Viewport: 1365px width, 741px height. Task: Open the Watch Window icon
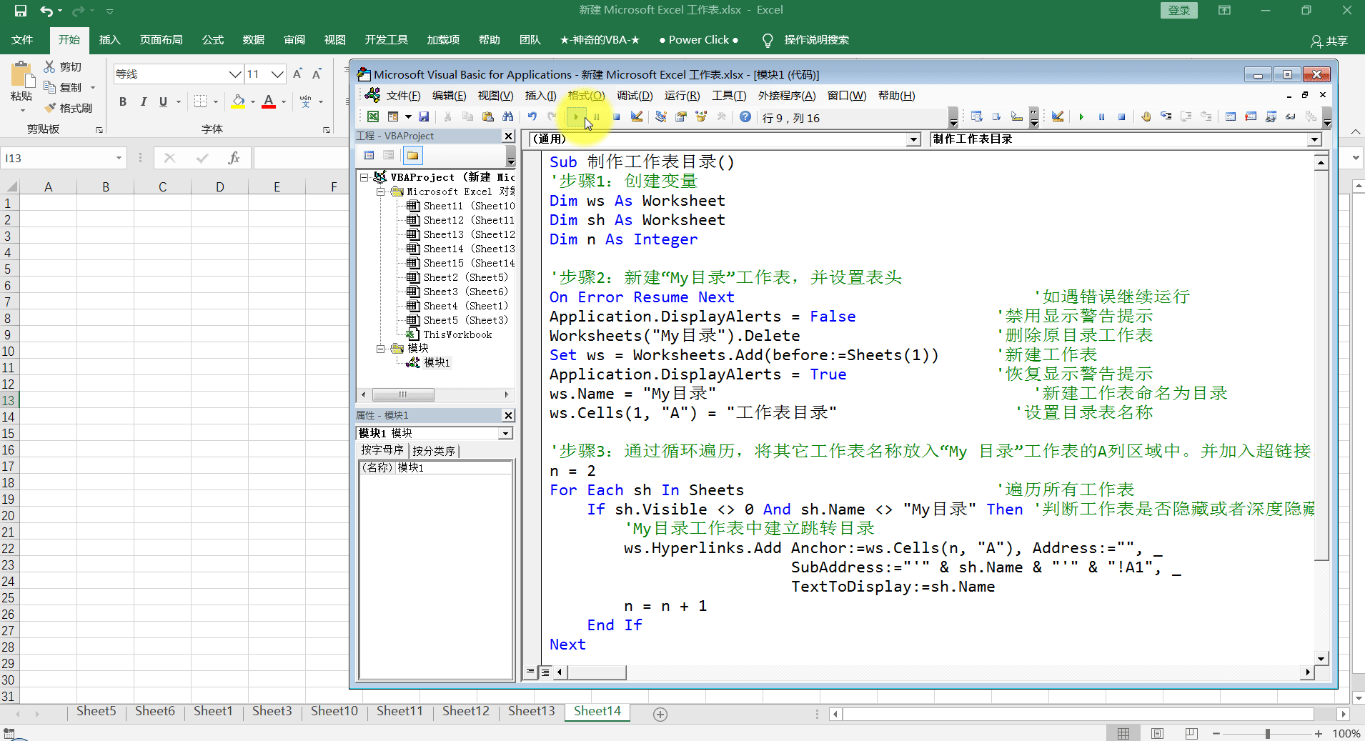pos(1271,116)
